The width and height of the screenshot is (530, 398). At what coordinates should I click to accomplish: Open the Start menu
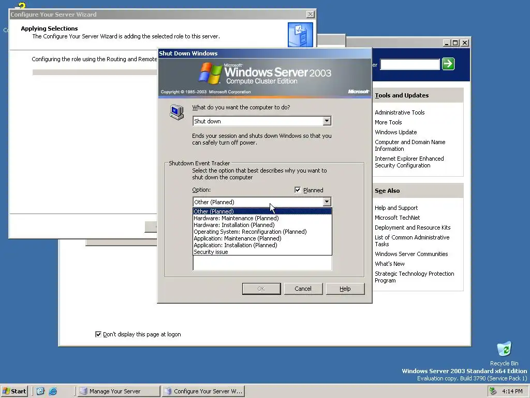tap(14, 391)
